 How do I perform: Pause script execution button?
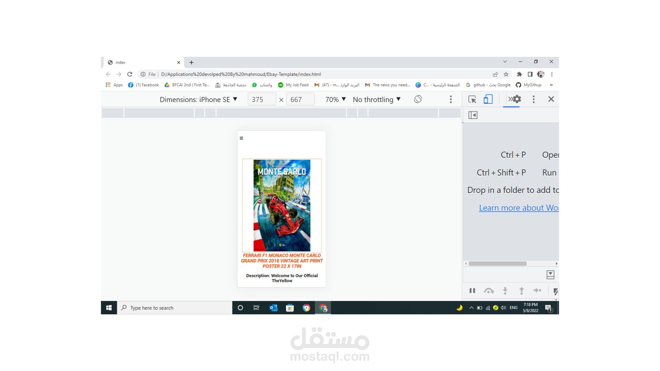(472, 291)
